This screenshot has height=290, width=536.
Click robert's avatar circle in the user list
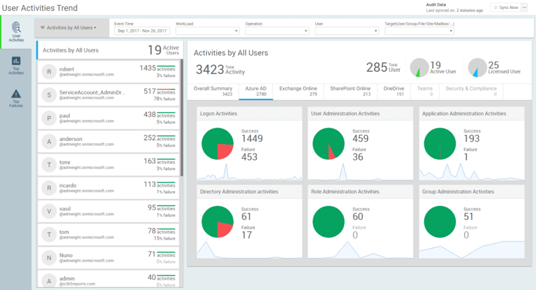tap(49, 71)
